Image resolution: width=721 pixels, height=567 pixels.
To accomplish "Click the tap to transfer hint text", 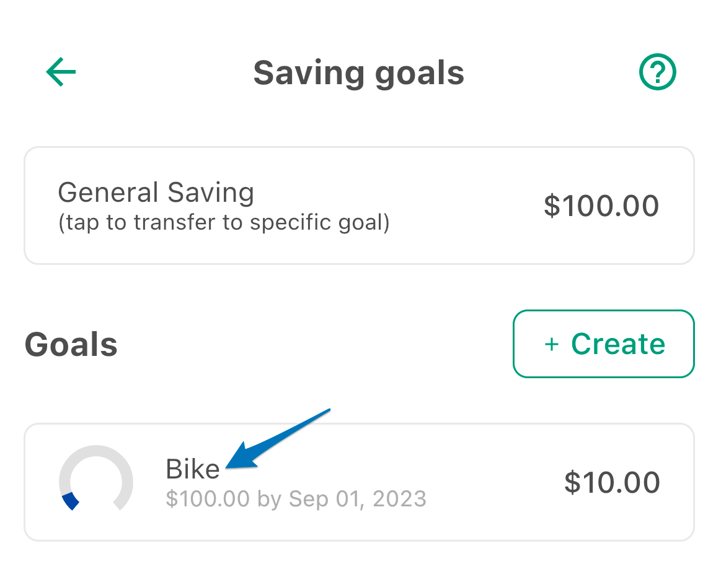I will (223, 223).
